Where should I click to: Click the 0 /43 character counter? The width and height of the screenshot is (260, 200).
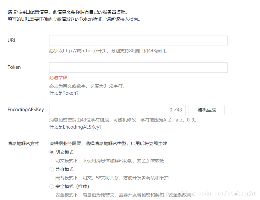[176, 110]
